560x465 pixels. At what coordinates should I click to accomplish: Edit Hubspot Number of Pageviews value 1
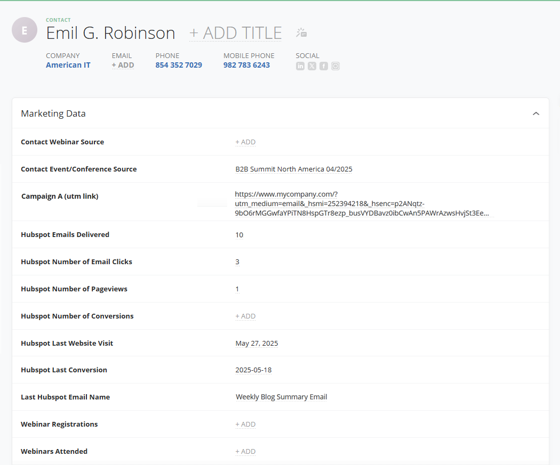(x=237, y=289)
